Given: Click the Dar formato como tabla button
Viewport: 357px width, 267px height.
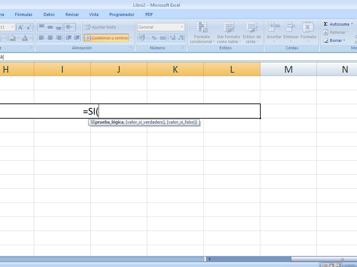Looking at the screenshot, I should (x=228, y=33).
